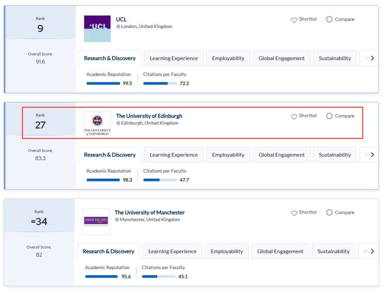Shortlist UCL with the heart icon
Screen dimensions: 385x290
(x=294, y=20)
